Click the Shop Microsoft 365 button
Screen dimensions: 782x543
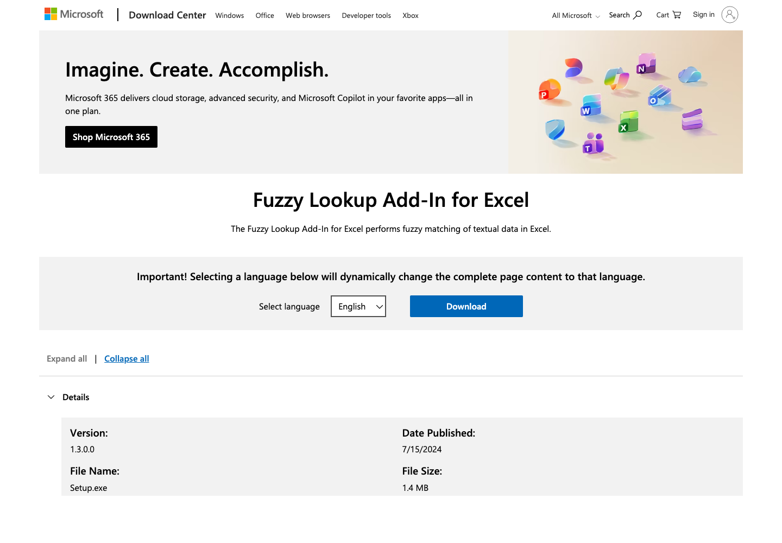pyautogui.click(x=111, y=137)
